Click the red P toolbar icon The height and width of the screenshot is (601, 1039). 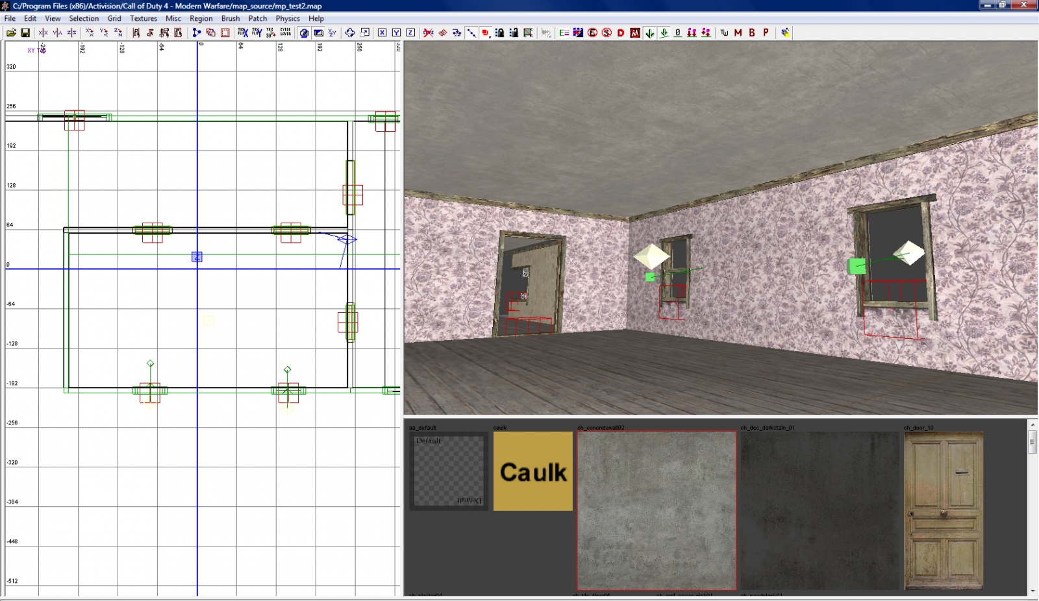click(766, 32)
